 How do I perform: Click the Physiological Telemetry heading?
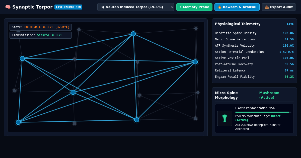click(x=238, y=24)
